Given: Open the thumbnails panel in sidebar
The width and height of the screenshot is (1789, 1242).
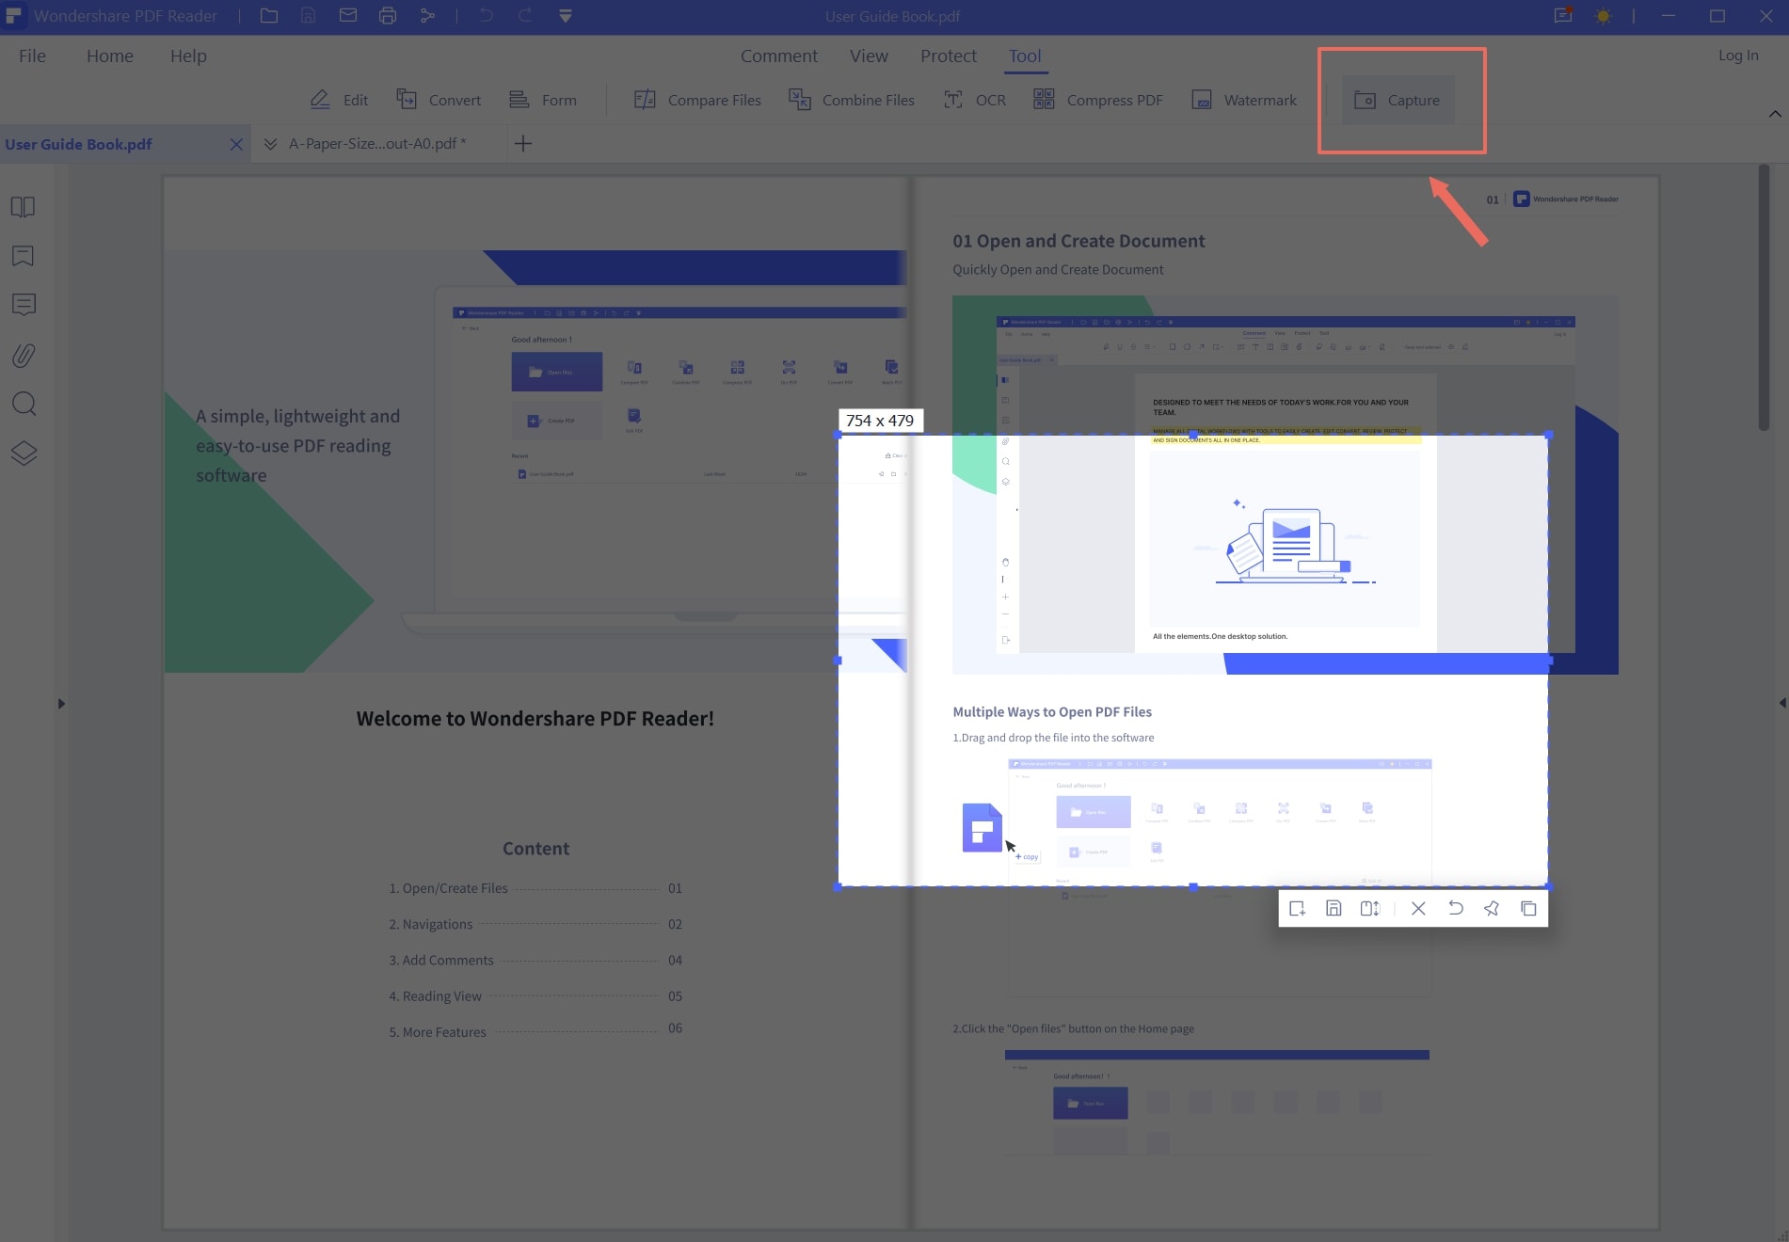Looking at the screenshot, I should coord(24,207).
